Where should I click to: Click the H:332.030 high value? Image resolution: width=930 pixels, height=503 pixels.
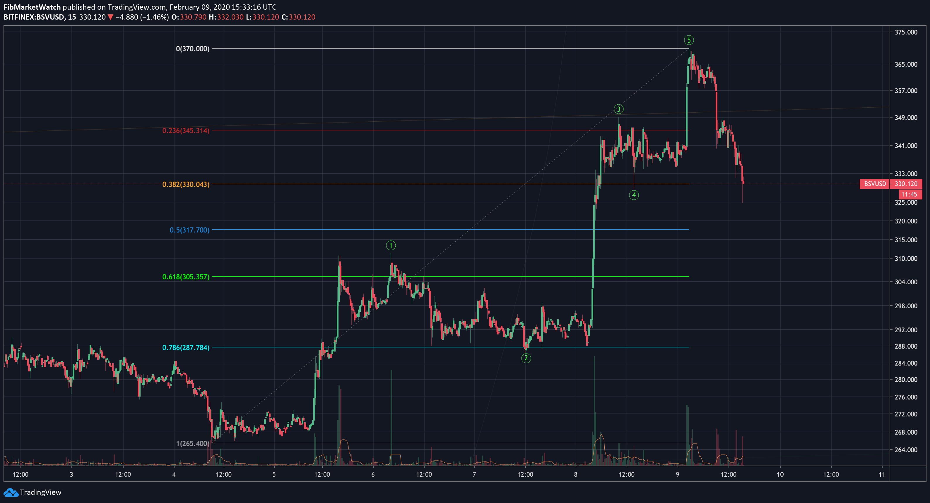(226, 17)
